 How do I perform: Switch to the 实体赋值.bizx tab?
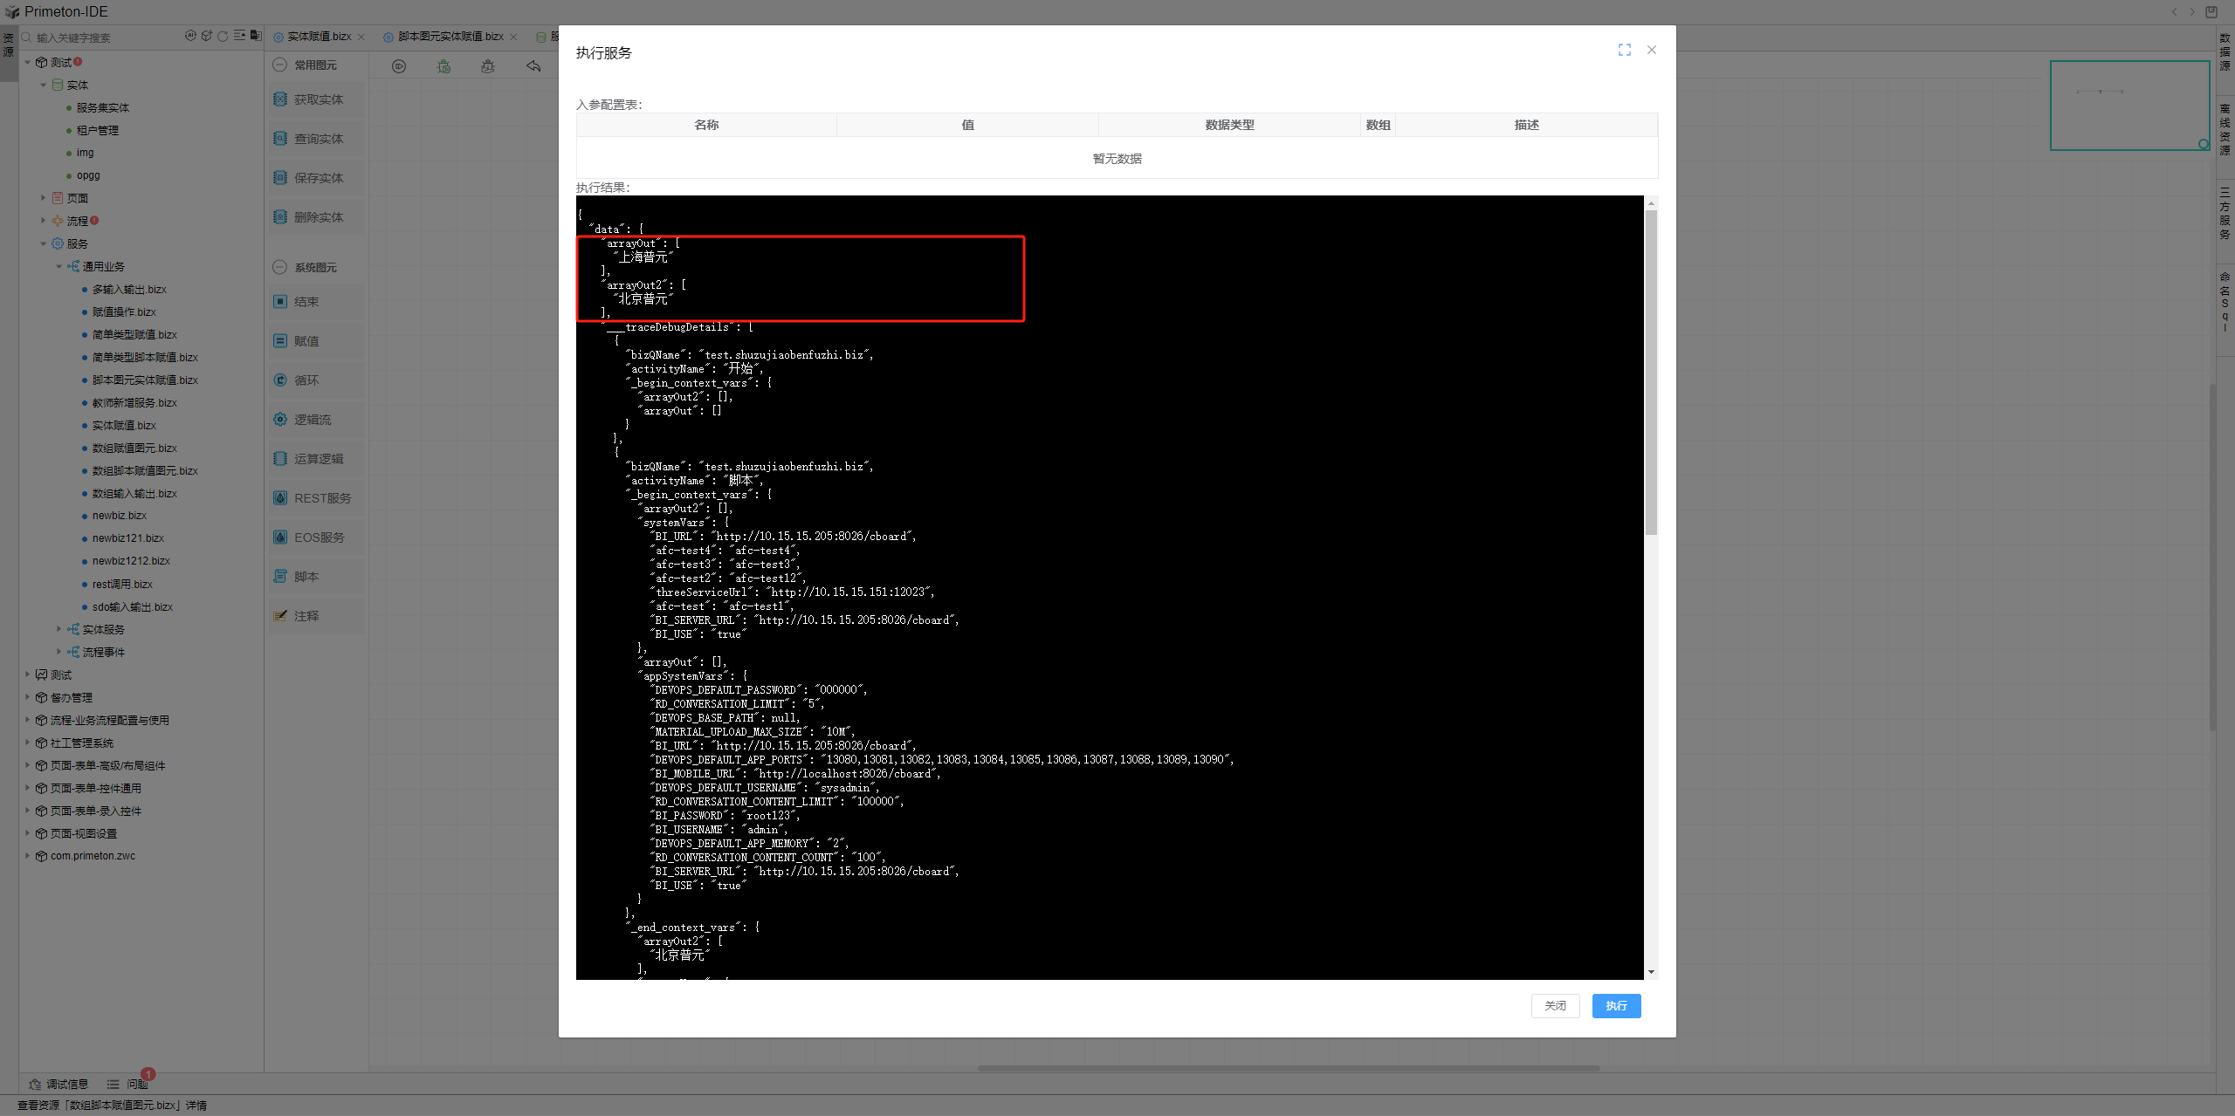click(x=319, y=37)
